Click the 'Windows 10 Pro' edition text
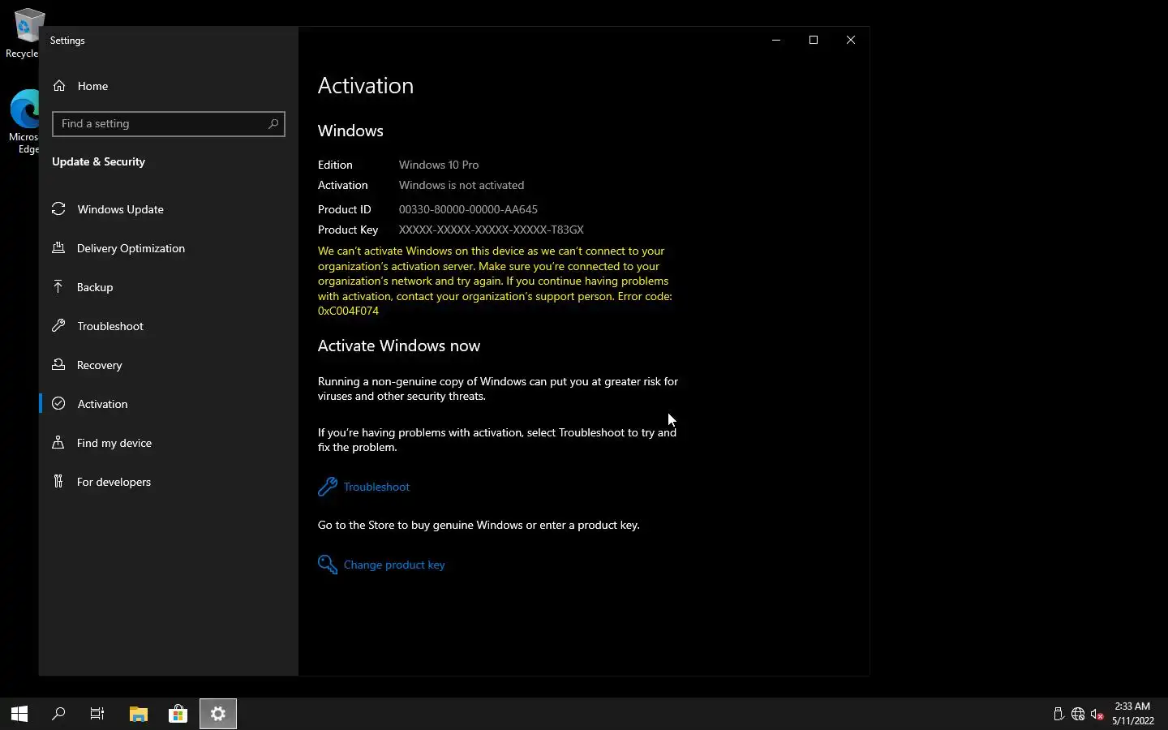The height and width of the screenshot is (730, 1168). point(439,165)
